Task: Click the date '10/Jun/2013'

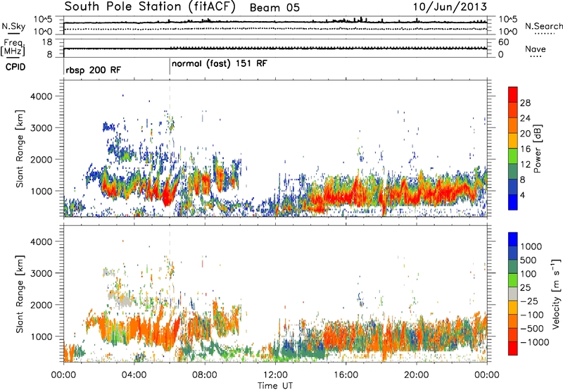Action: (450, 7)
